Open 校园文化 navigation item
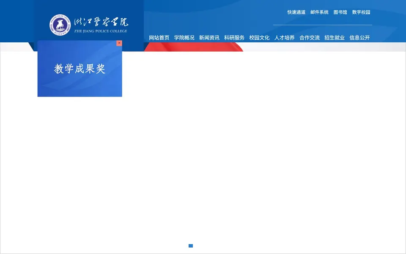The image size is (406, 254). 259,38
